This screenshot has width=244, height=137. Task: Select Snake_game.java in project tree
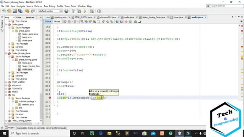click(30, 34)
